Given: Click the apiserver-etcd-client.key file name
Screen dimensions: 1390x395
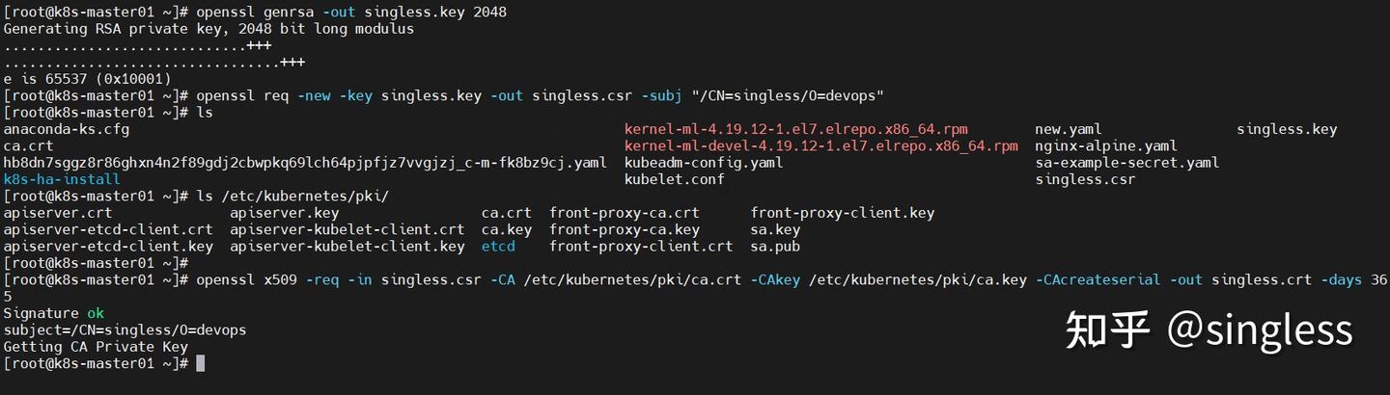Looking at the screenshot, I should (x=108, y=247).
